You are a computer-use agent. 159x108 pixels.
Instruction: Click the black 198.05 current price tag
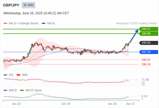point(148,43)
